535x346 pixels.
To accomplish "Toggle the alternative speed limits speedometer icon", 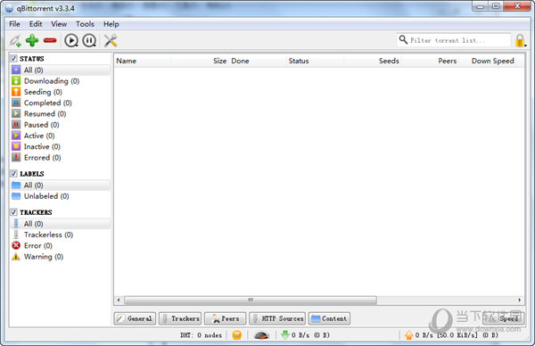I will point(261,335).
